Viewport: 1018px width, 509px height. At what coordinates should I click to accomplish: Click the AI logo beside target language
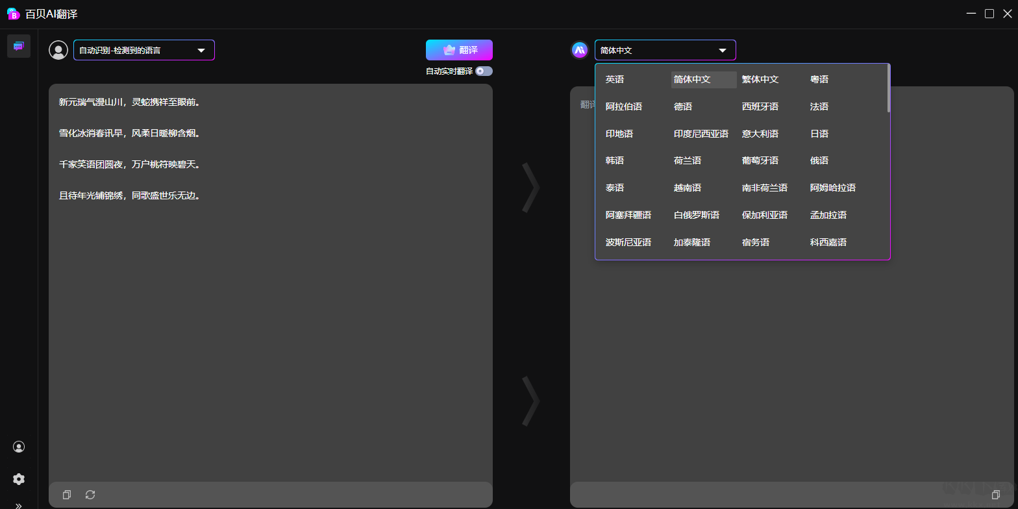click(x=580, y=50)
